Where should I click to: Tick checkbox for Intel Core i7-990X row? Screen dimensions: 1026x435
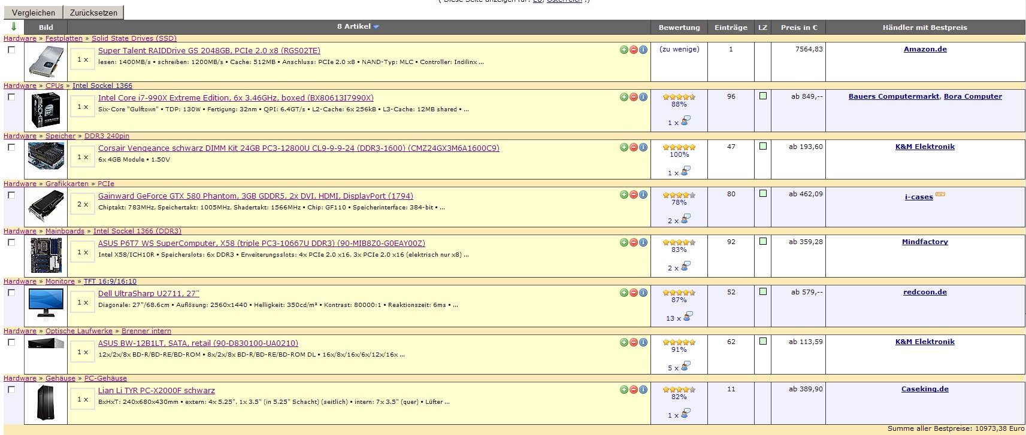pos(11,97)
